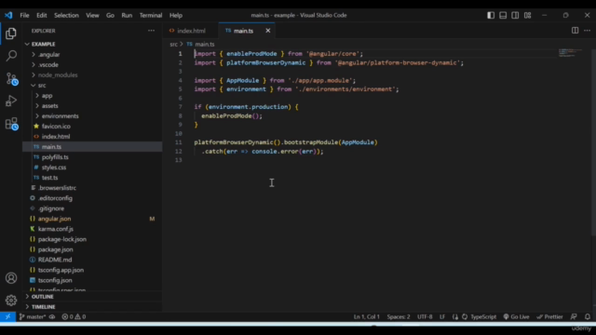Open the View menu
The width and height of the screenshot is (596, 335).
pyautogui.click(x=92, y=15)
